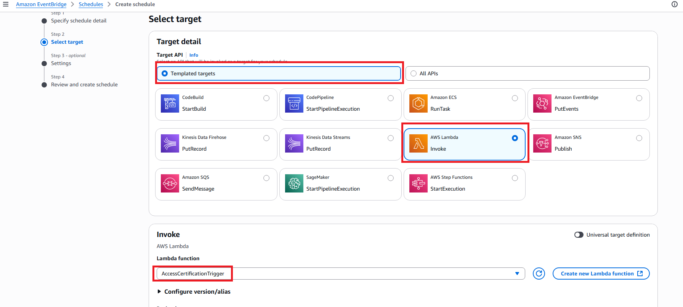Click the Amazon SQS service icon

[170, 183]
